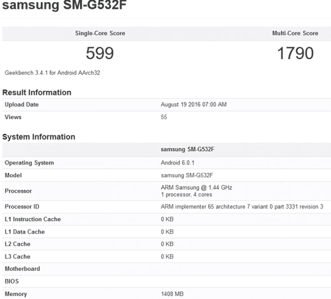Click the single-core score value 599
The image size is (331, 299).
click(x=100, y=53)
